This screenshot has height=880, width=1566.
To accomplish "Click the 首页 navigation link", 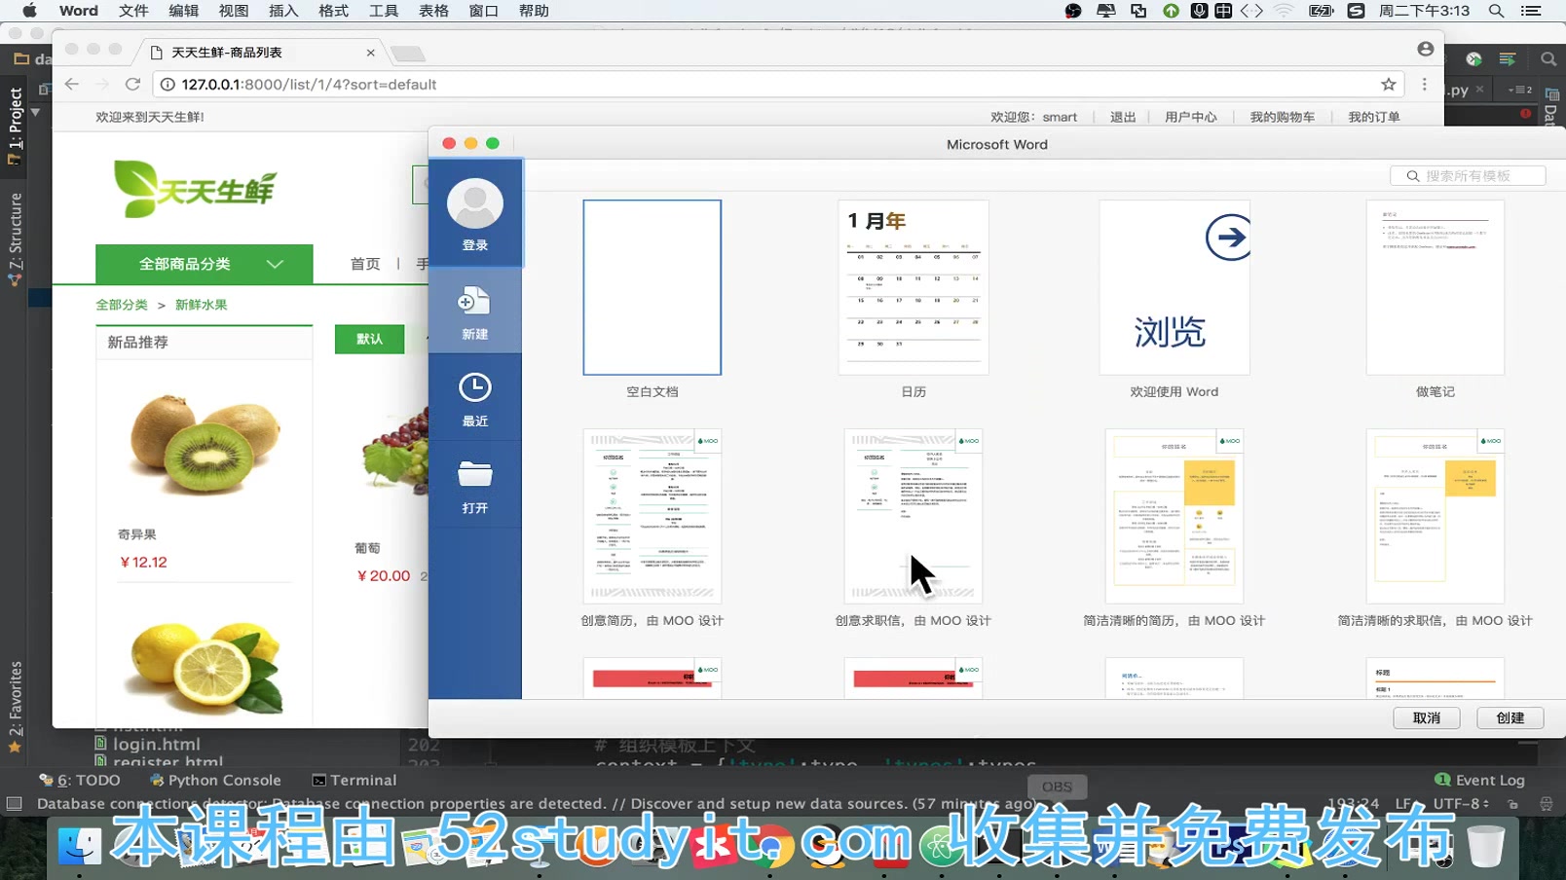I will click(x=365, y=264).
